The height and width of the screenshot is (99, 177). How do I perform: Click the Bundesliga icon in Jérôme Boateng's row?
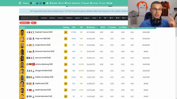[33, 64]
